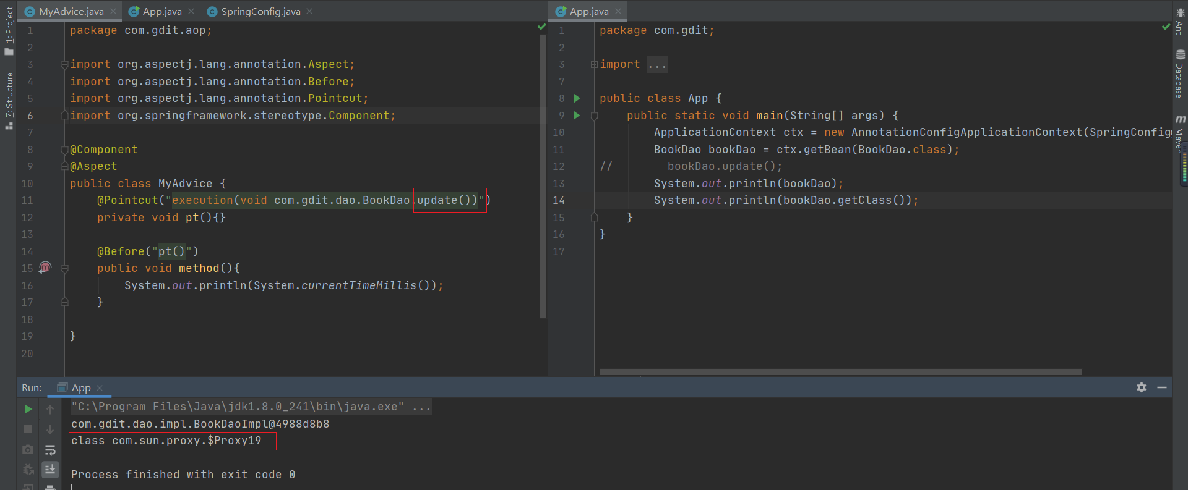Image resolution: width=1188 pixels, height=490 pixels.
Task: Expand folded imports in right App.java
Action: click(x=594, y=64)
